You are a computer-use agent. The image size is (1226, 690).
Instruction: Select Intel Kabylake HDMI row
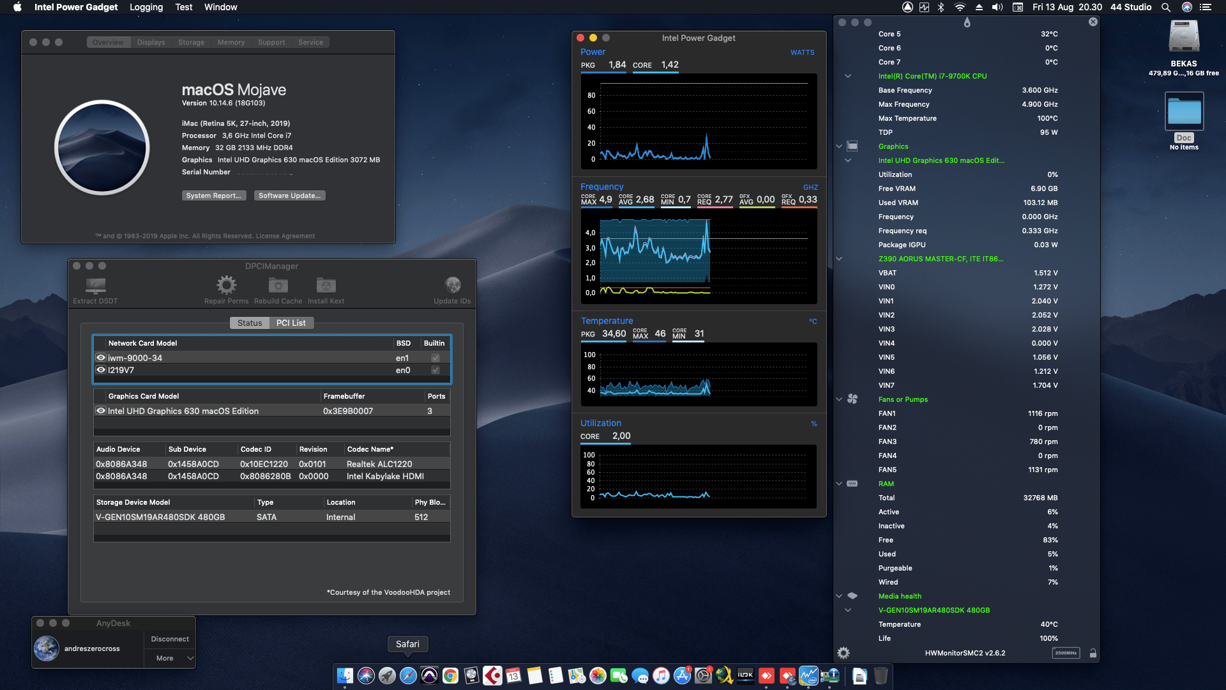pos(271,476)
